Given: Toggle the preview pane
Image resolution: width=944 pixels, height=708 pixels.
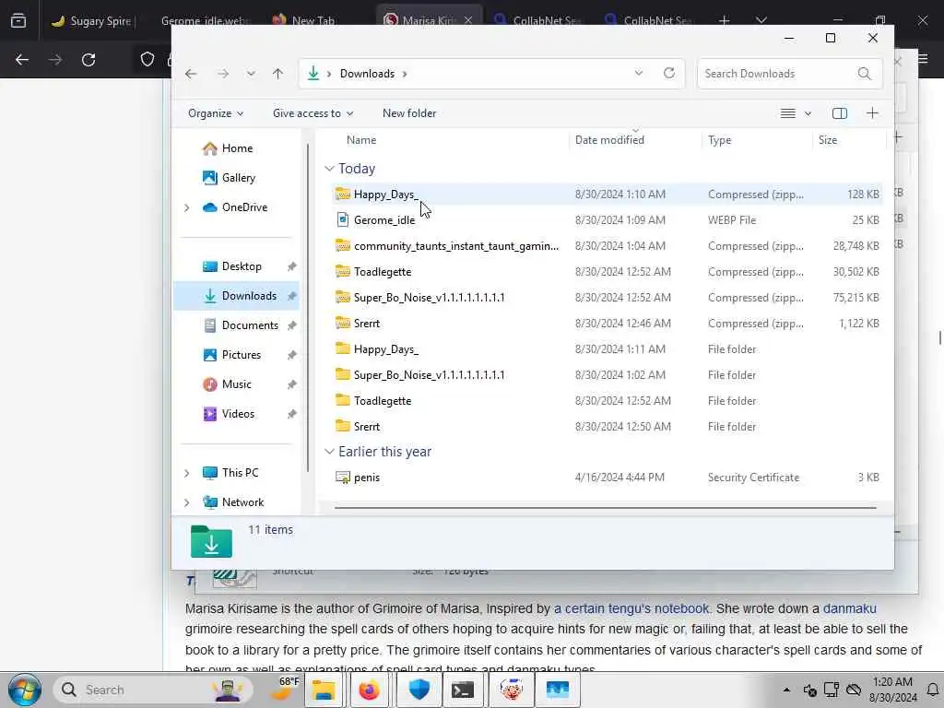Looking at the screenshot, I should pyautogui.click(x=839, y=113).
